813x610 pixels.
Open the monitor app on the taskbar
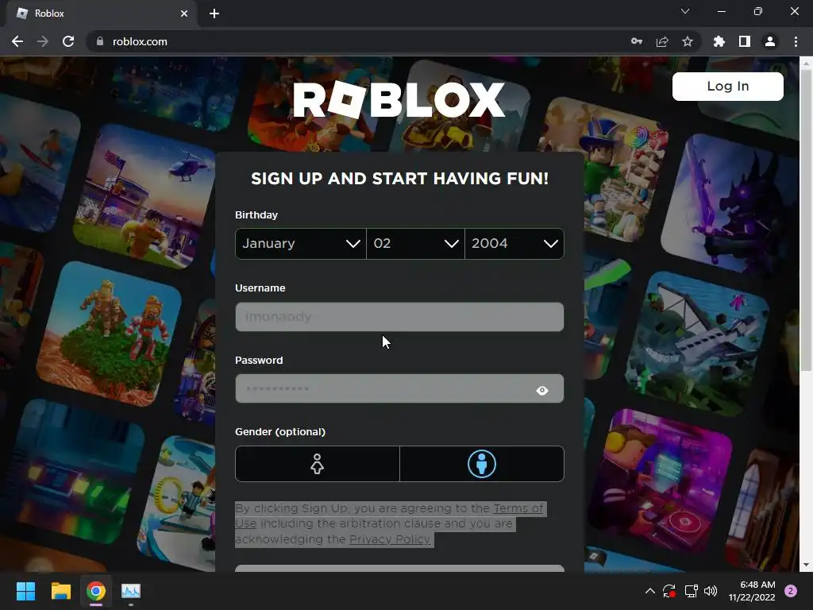pyautogui.click(x=131, y=591)
